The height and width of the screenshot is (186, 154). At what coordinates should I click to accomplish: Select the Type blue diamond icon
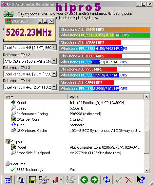(13, 125)
